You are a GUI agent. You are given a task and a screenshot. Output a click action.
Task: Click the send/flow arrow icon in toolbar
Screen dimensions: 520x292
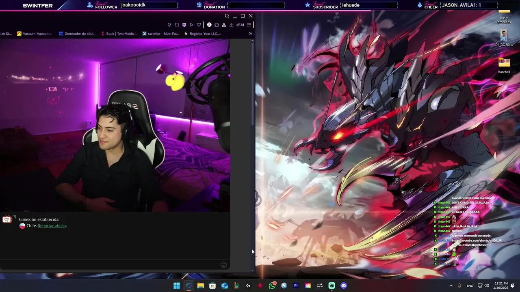(191, 25)
